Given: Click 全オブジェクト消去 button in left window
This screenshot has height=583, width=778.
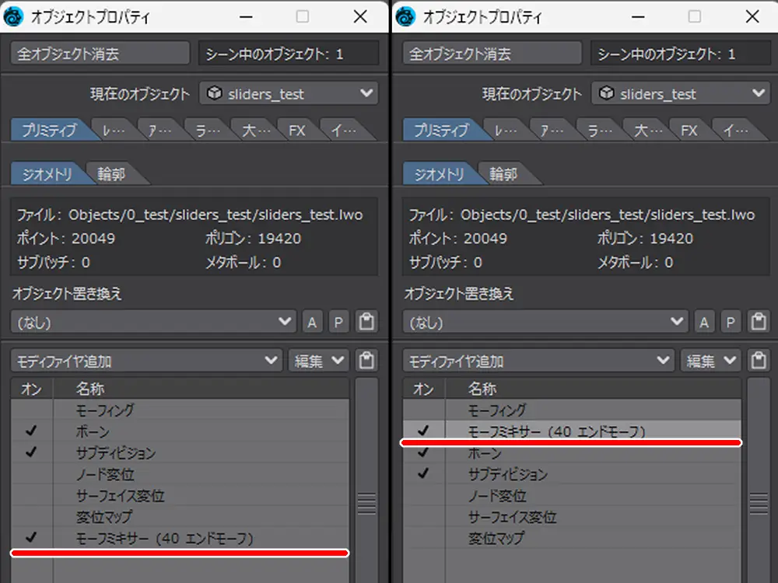Looking at the screenshot, I should tap(100, 54).
